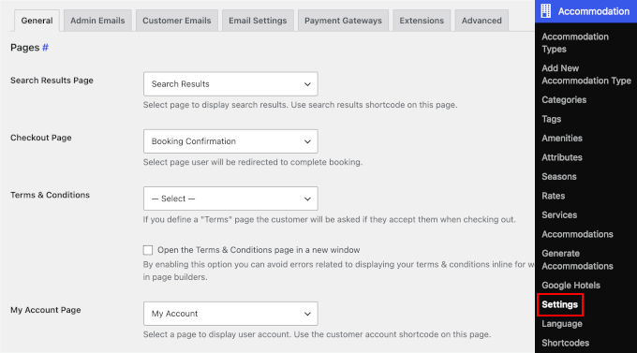Click the Pages section hash link
Image resolution: width=637 pixels, height=353 pixels.
point(45,48)
